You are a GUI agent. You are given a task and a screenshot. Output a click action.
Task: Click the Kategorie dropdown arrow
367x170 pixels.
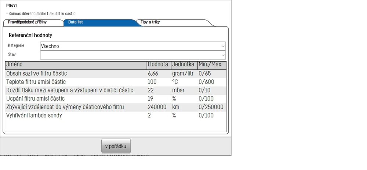click(x=223, y=46)
